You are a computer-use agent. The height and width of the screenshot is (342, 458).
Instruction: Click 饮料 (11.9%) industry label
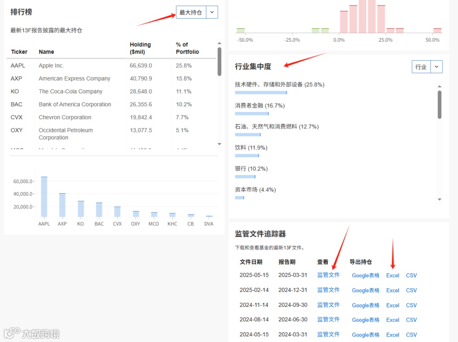point(251,147)
